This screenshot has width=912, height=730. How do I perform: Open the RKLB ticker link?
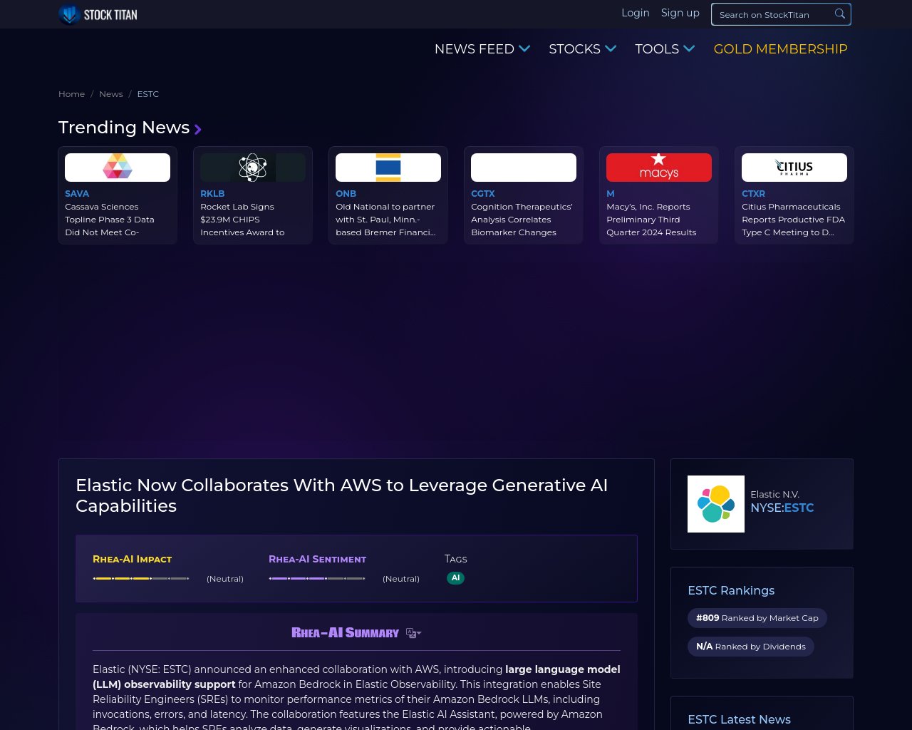click(212, 194)
